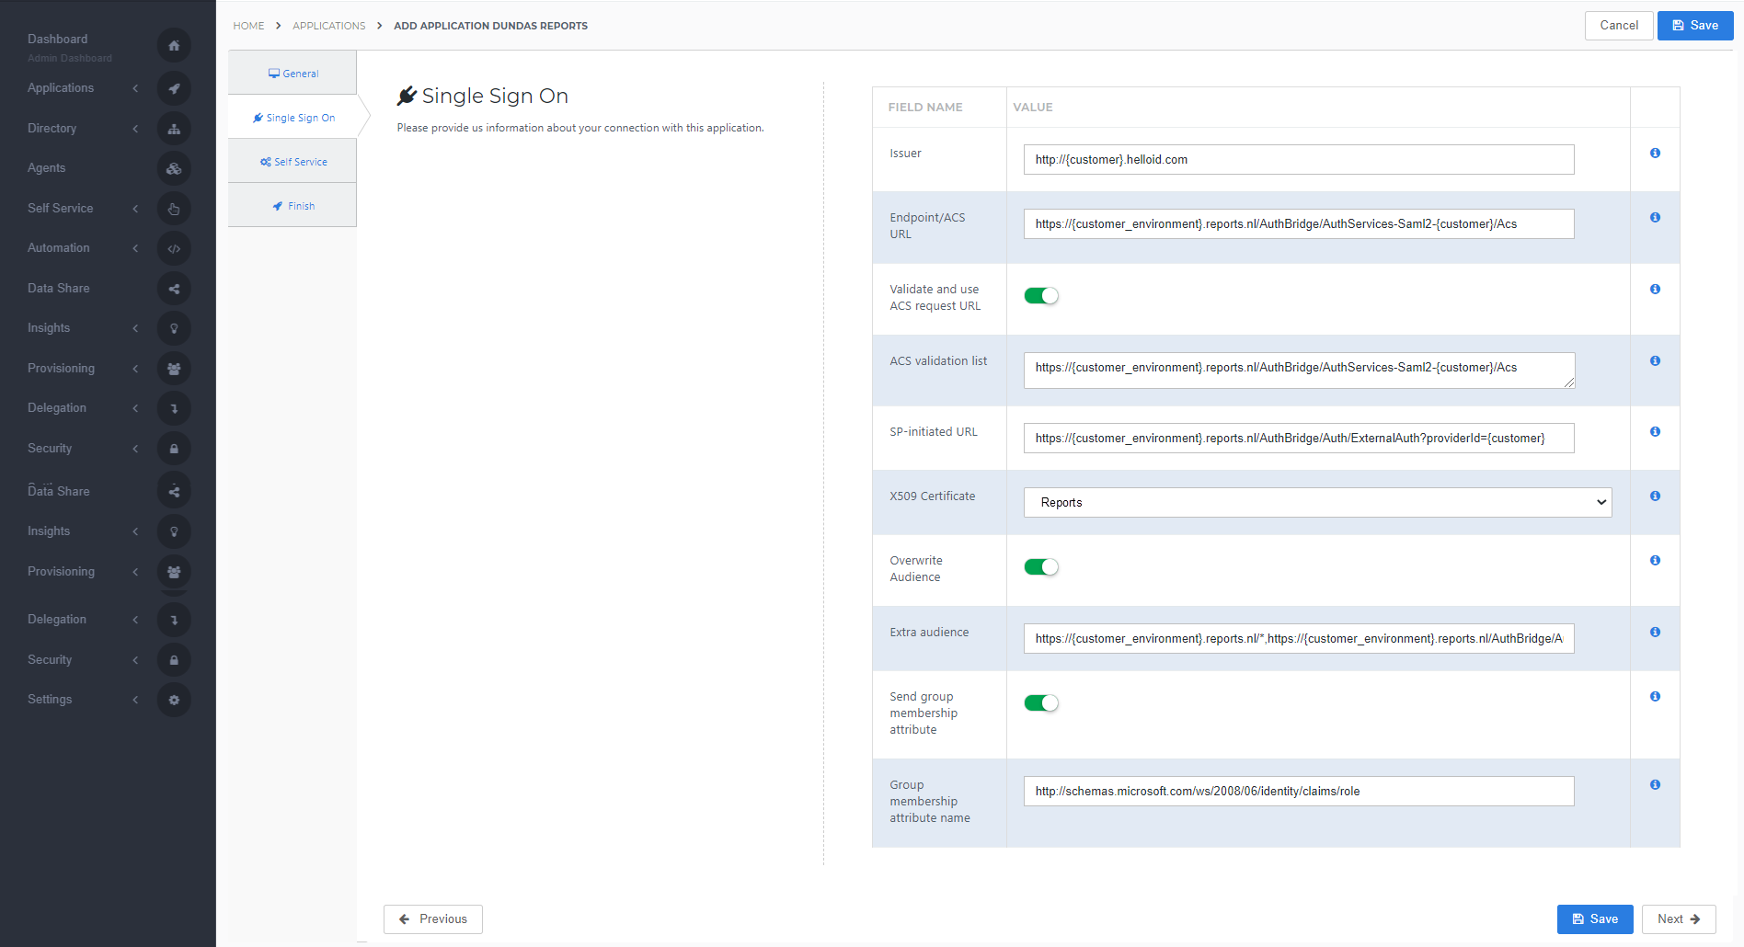Viewport: 1744px width, 947px height.
Task: Open Applications in the sidebar menu
Action: click(x=61, y=88)
